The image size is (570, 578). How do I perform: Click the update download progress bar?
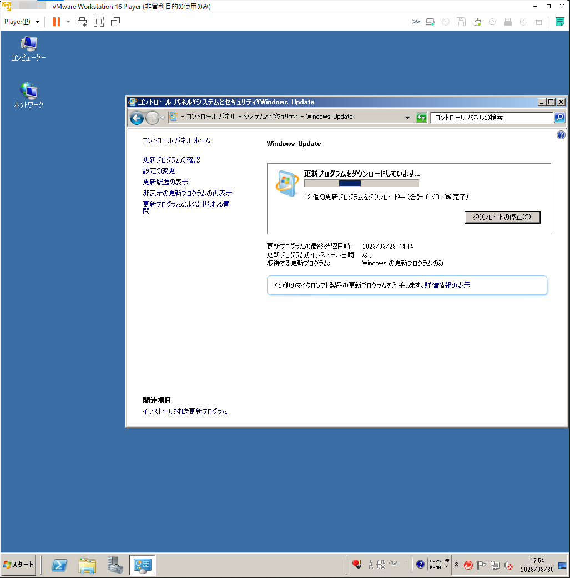pyautogui.click(x=361, y=183)
